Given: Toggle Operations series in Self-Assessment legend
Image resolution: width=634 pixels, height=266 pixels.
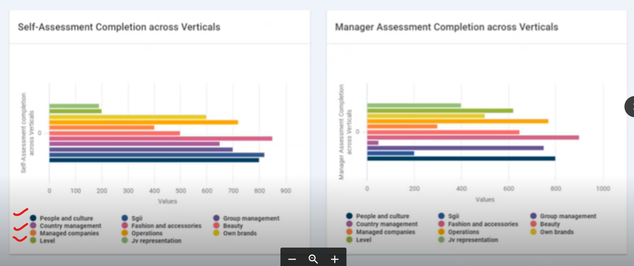Looking at the screenshot, I should click(x=147, y=233).
